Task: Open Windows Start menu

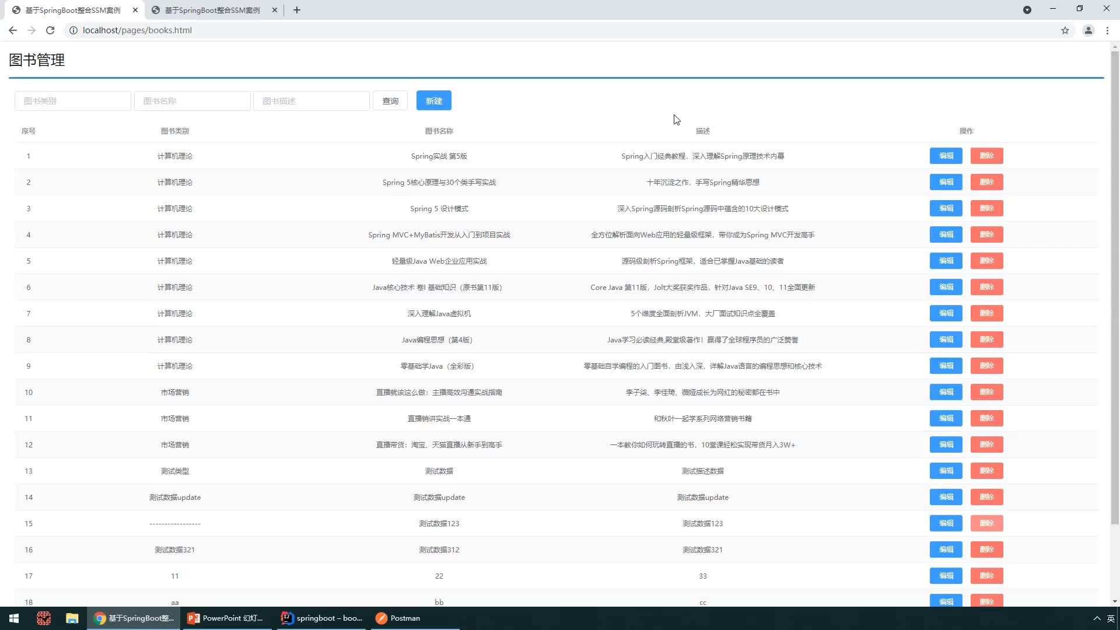Action: point(14,618)
